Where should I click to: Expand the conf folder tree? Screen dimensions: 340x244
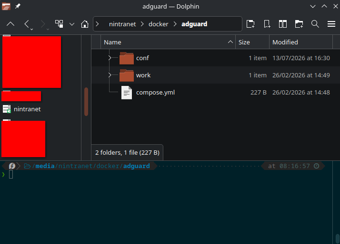(110, 58)
